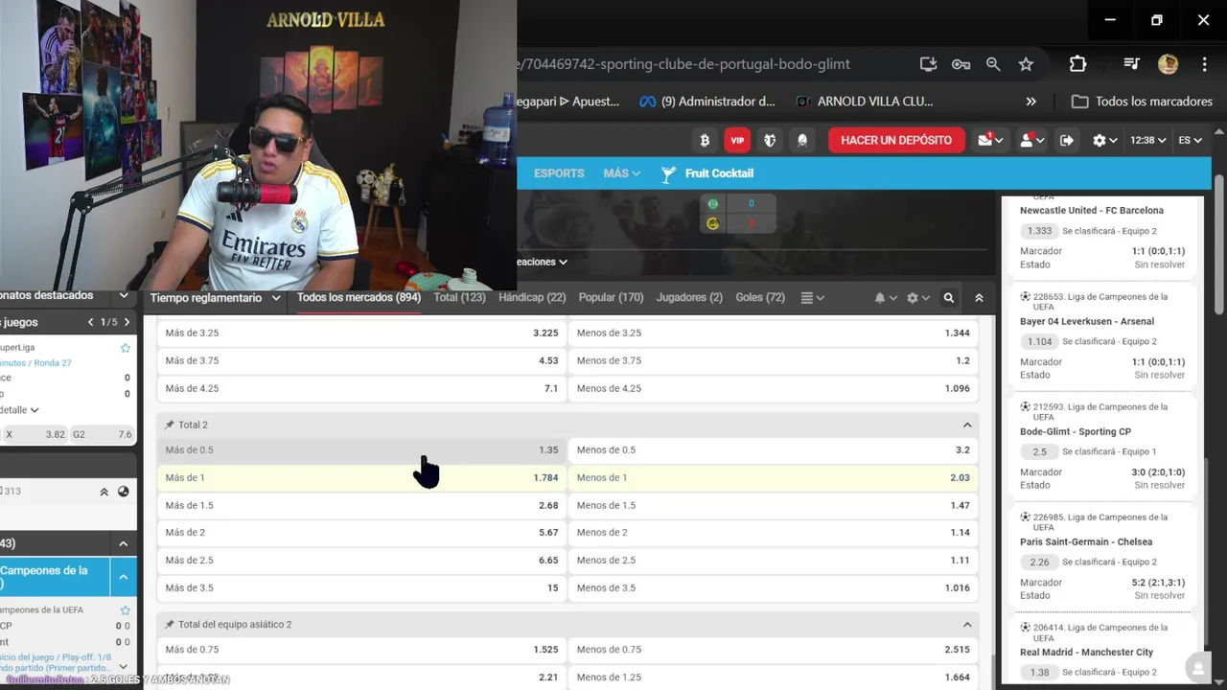Favorite the SuperLiga match with star
1227x690 pixels.
point(125,347)
